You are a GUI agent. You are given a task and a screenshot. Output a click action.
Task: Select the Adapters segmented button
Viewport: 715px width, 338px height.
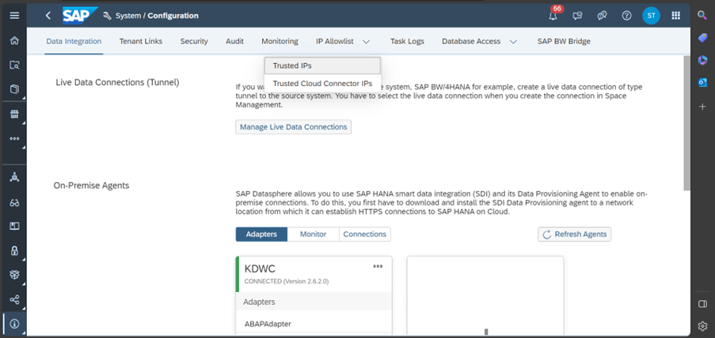[262, 235]
